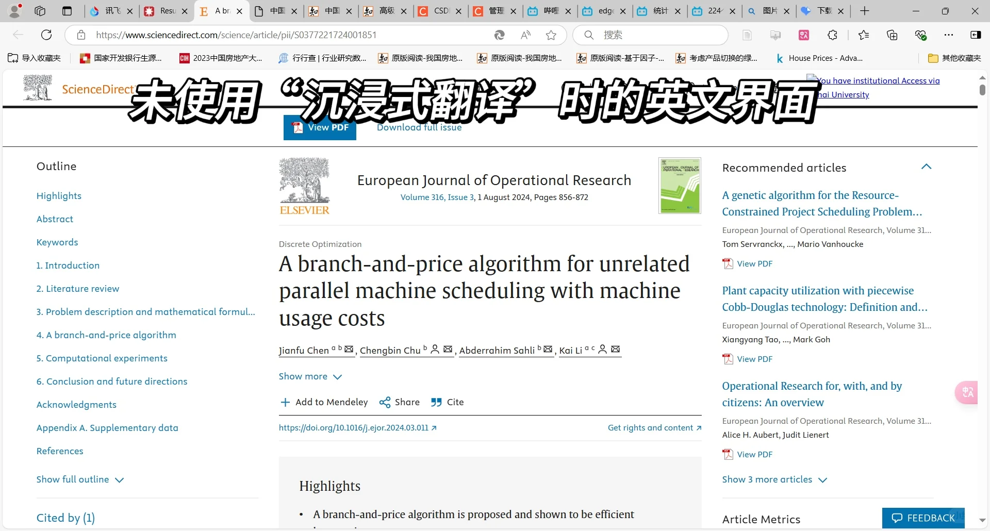Click the page vertical scrollbar thumb
This screenshot has width=990, height=531.
click(982, 90)
